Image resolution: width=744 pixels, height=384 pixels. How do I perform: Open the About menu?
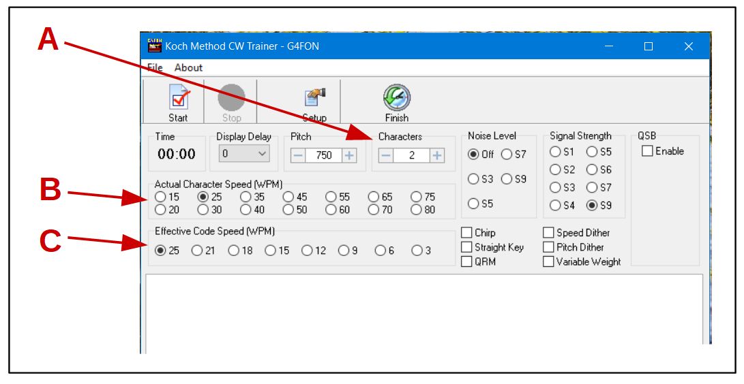pos(188,67)
